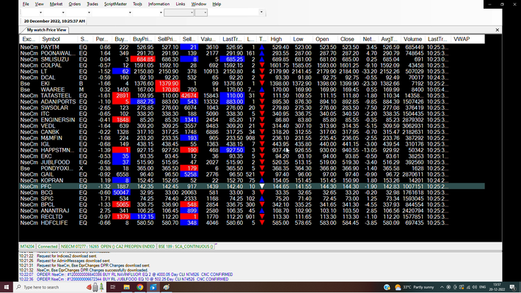Click the date and time toolbar display

54,21
